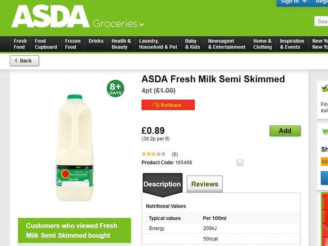Email this product via the envelope icon
Screen dimensions: 328x246
point(240,162)
